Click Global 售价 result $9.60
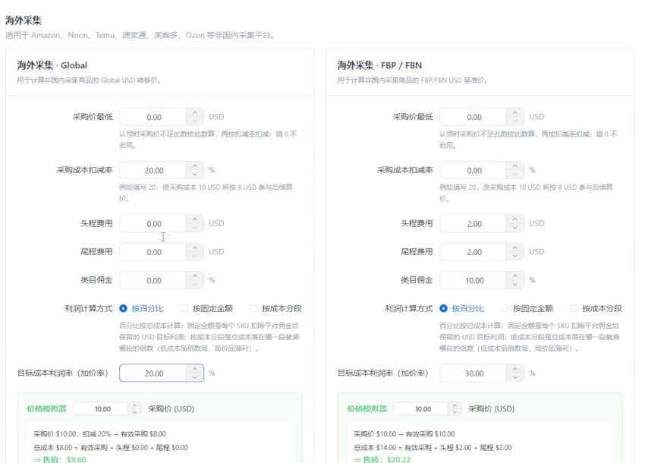The width and height of the screenshot is (645, 463). pyautogui.click(x=60, y=459)
